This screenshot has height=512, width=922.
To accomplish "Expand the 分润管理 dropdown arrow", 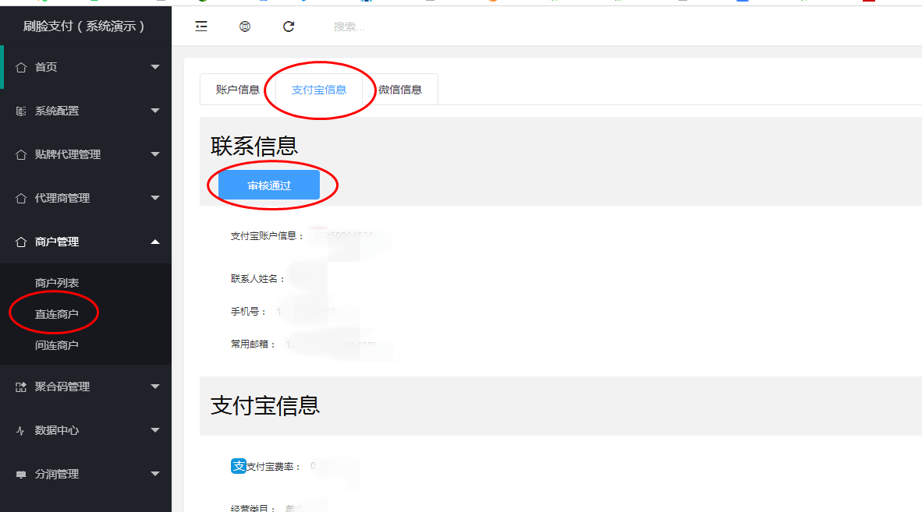I will 155,474.
